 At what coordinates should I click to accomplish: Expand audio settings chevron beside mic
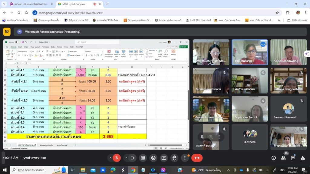point(110,158)
